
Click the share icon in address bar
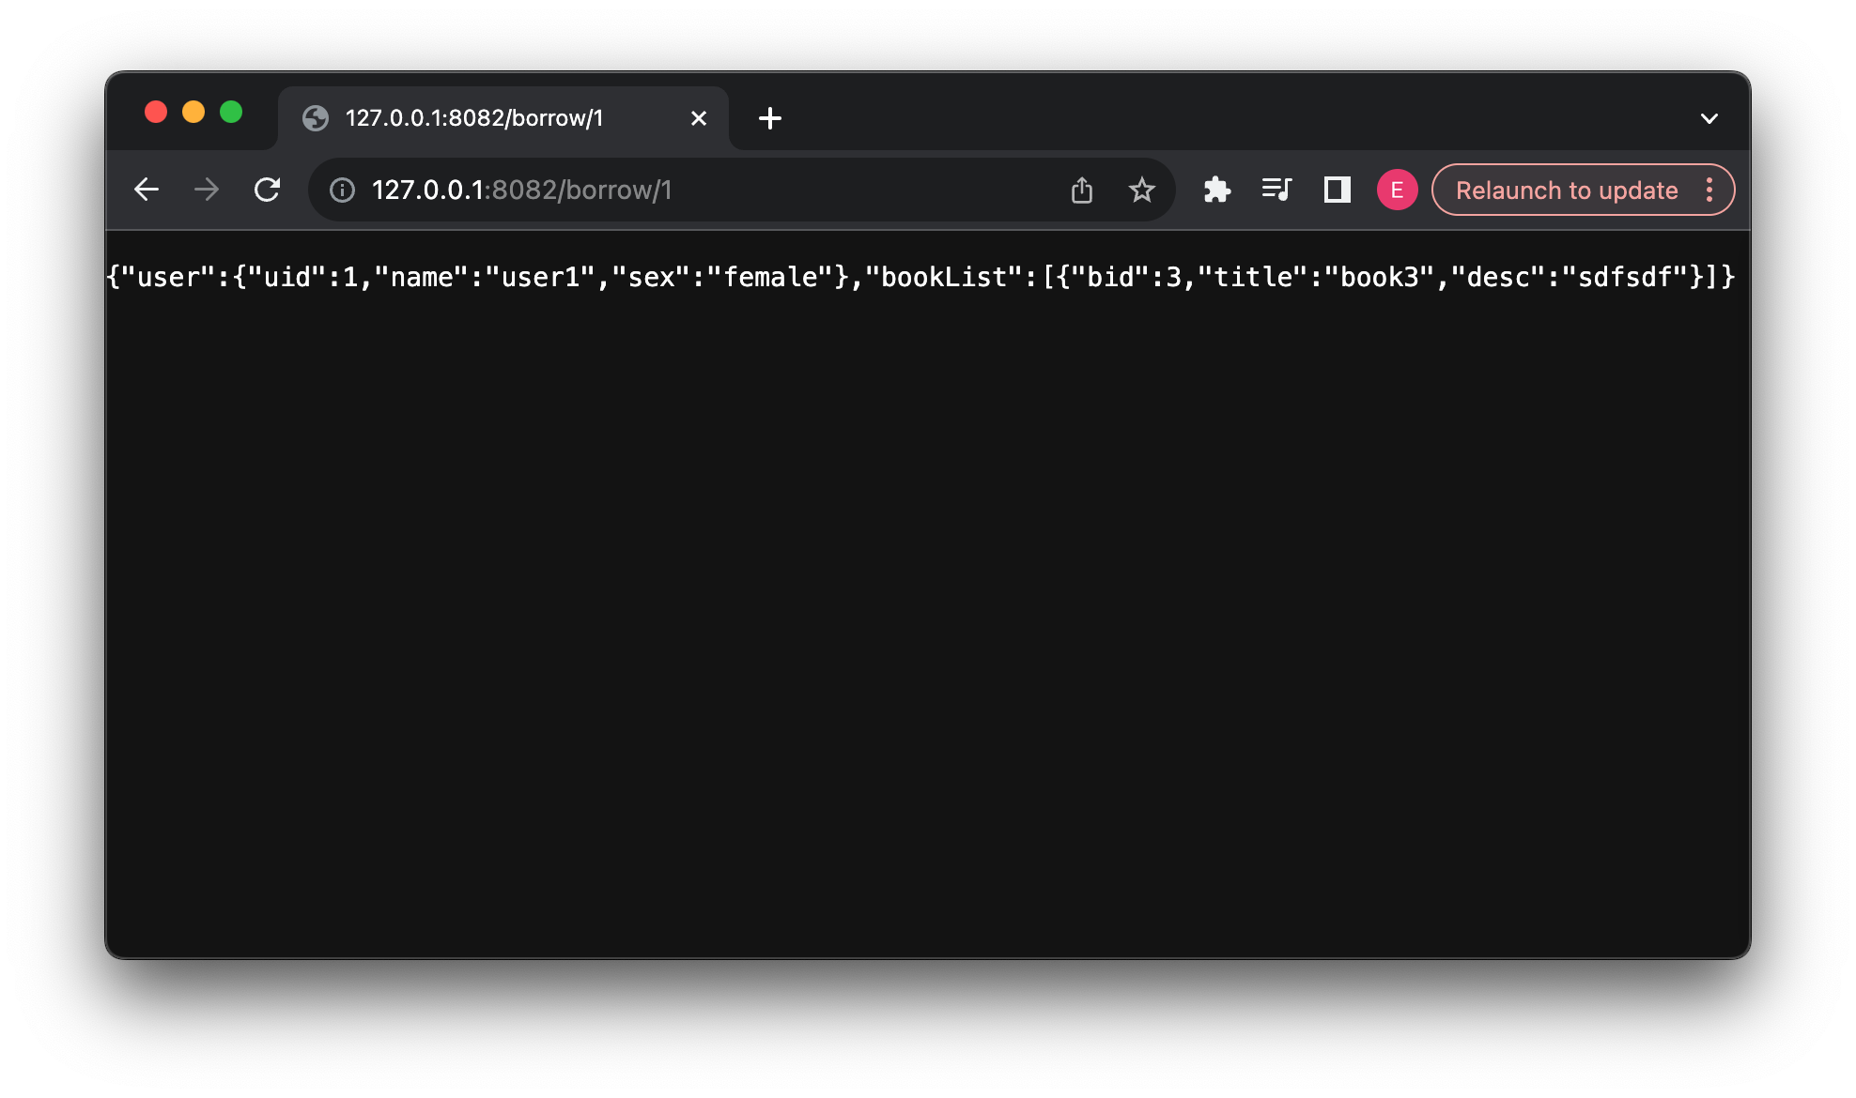coord(1082,189)
